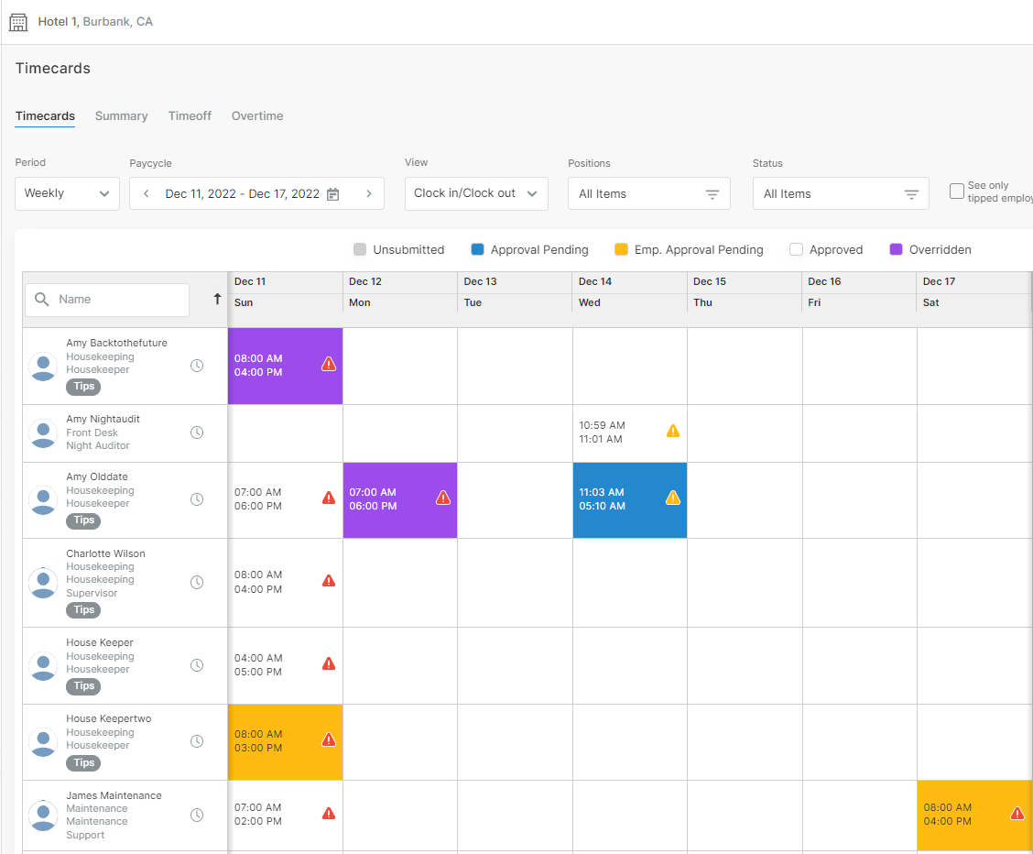Open the paycycle calendar picker icon
The image size is (1033, 854).
[x=333, y=193]
